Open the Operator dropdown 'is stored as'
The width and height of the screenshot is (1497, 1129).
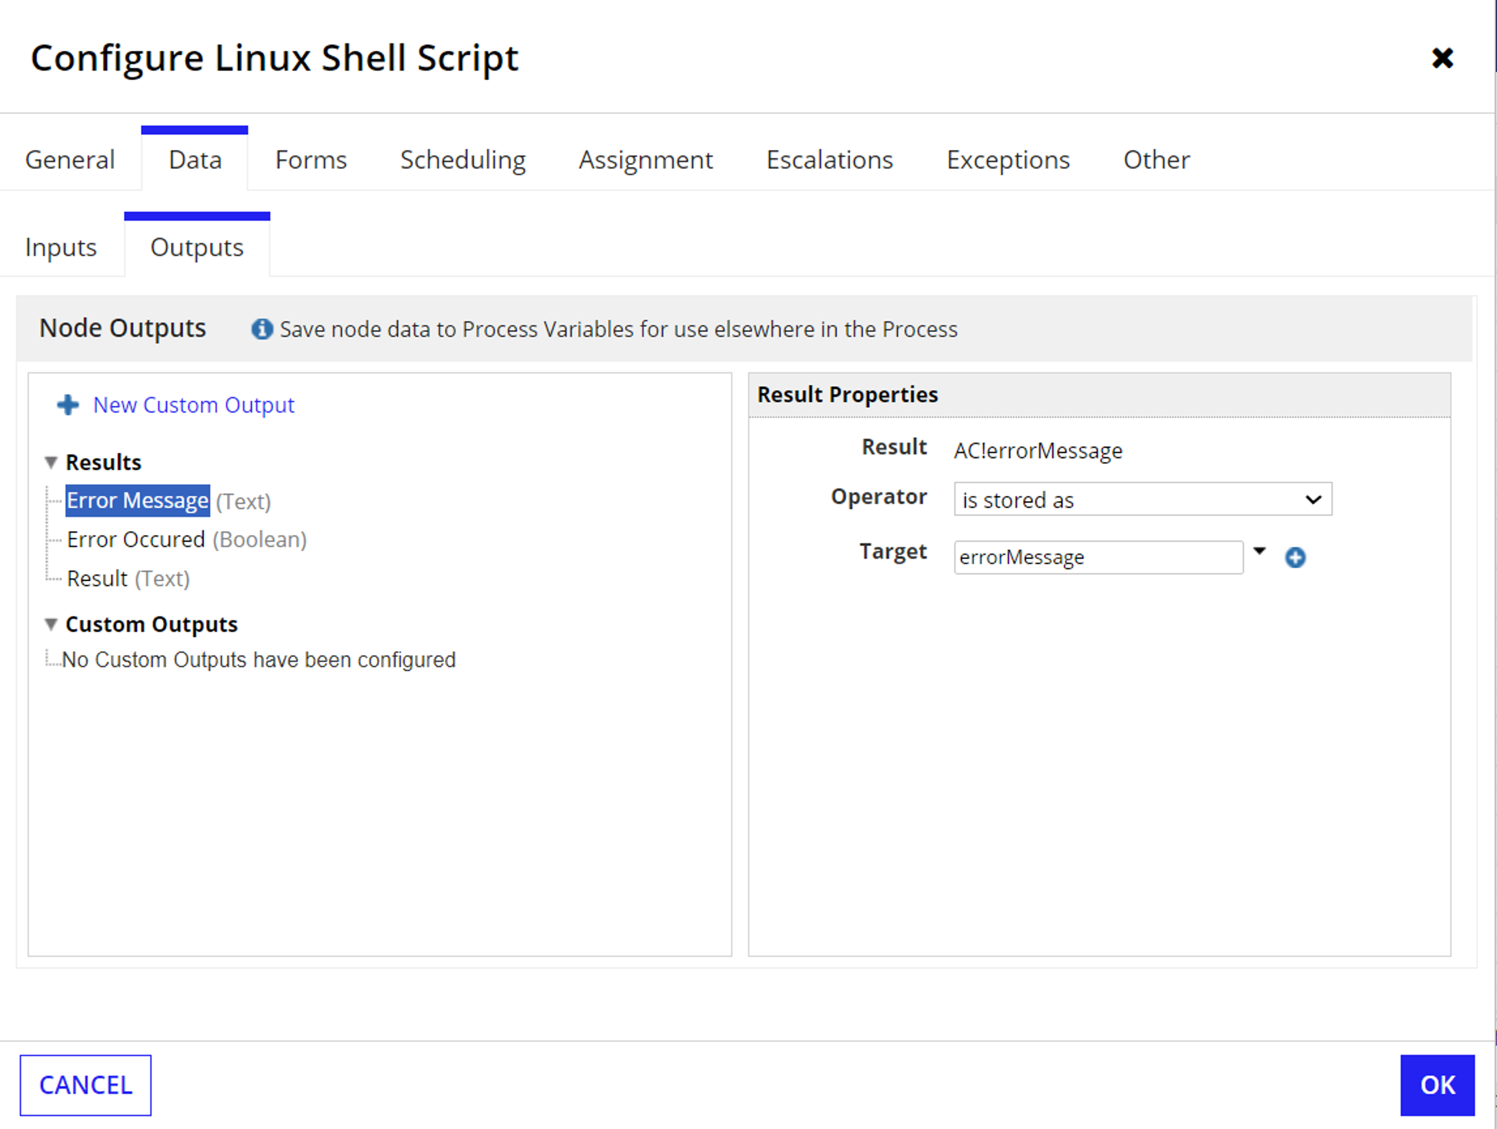pyautogui.click(x=1142, y=499)
